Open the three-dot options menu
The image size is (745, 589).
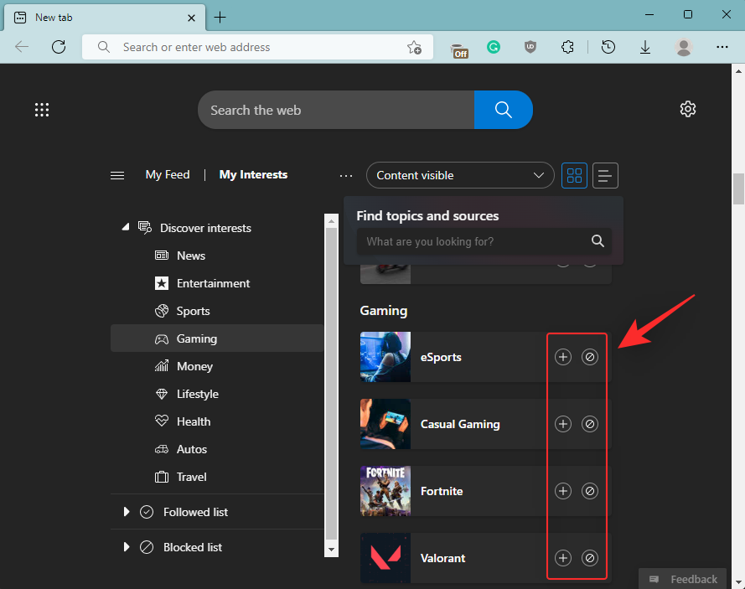click(x=345, y=175)
